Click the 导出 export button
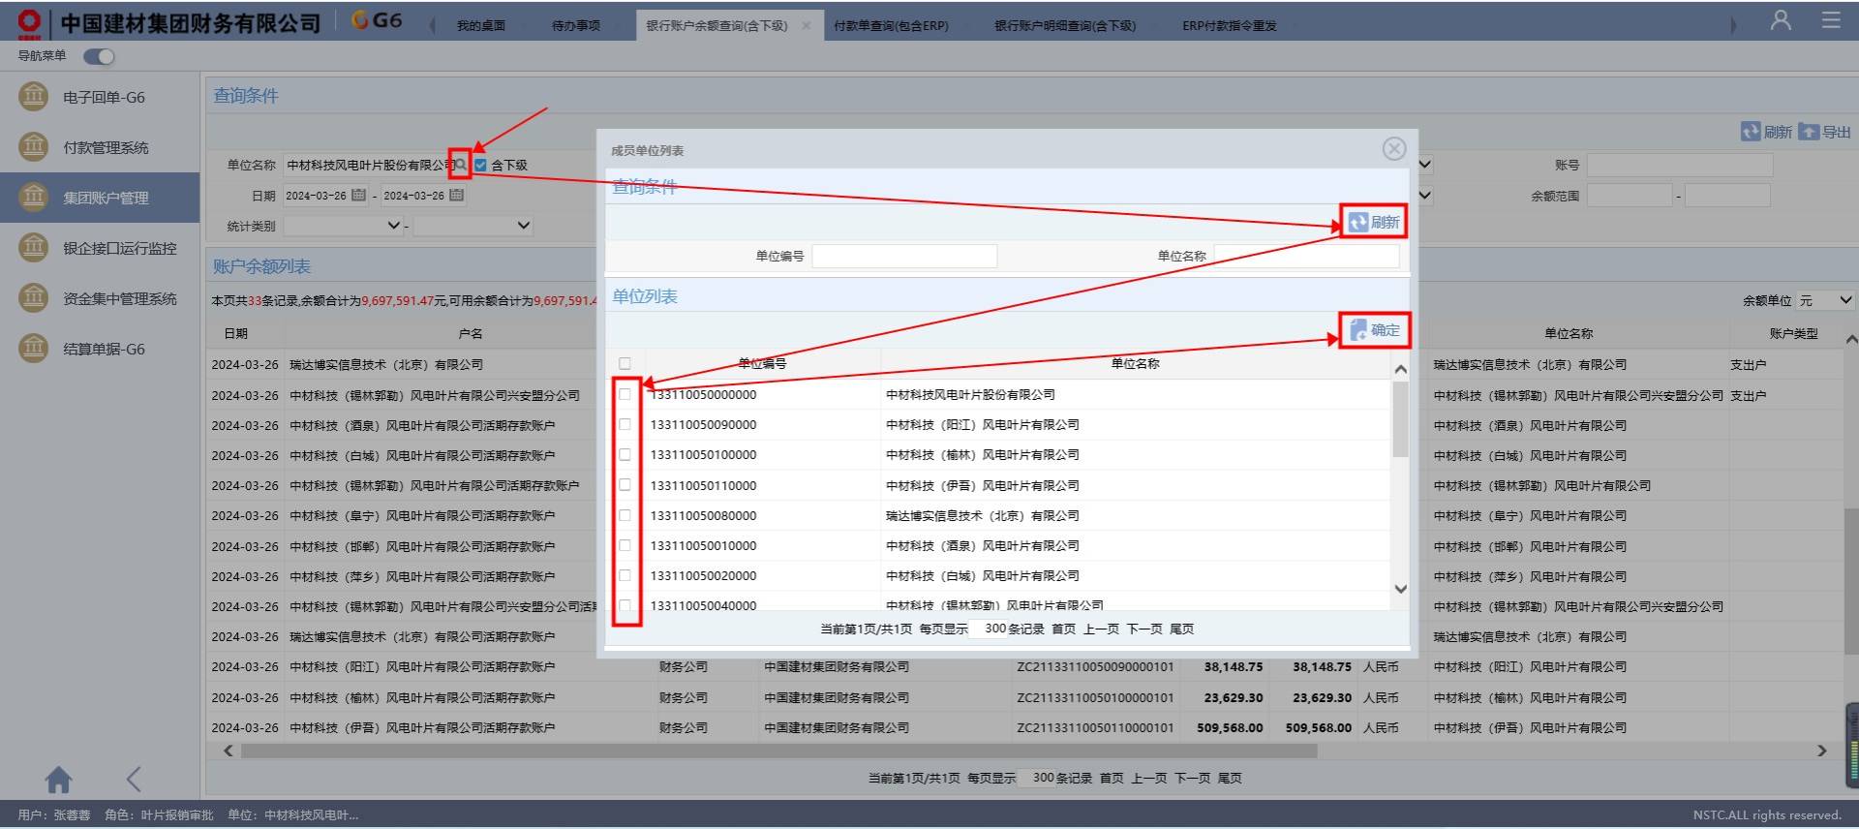1859x829 pixels. coord(1824,132)
